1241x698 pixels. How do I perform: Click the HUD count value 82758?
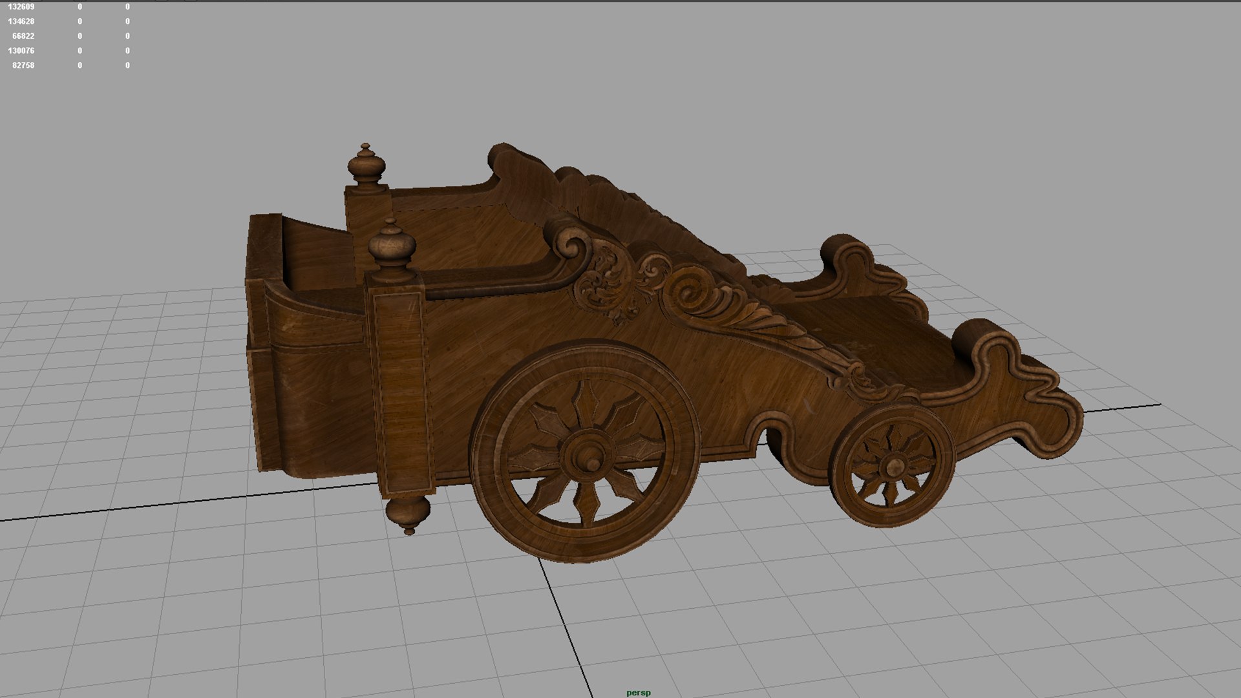(23, 65)
